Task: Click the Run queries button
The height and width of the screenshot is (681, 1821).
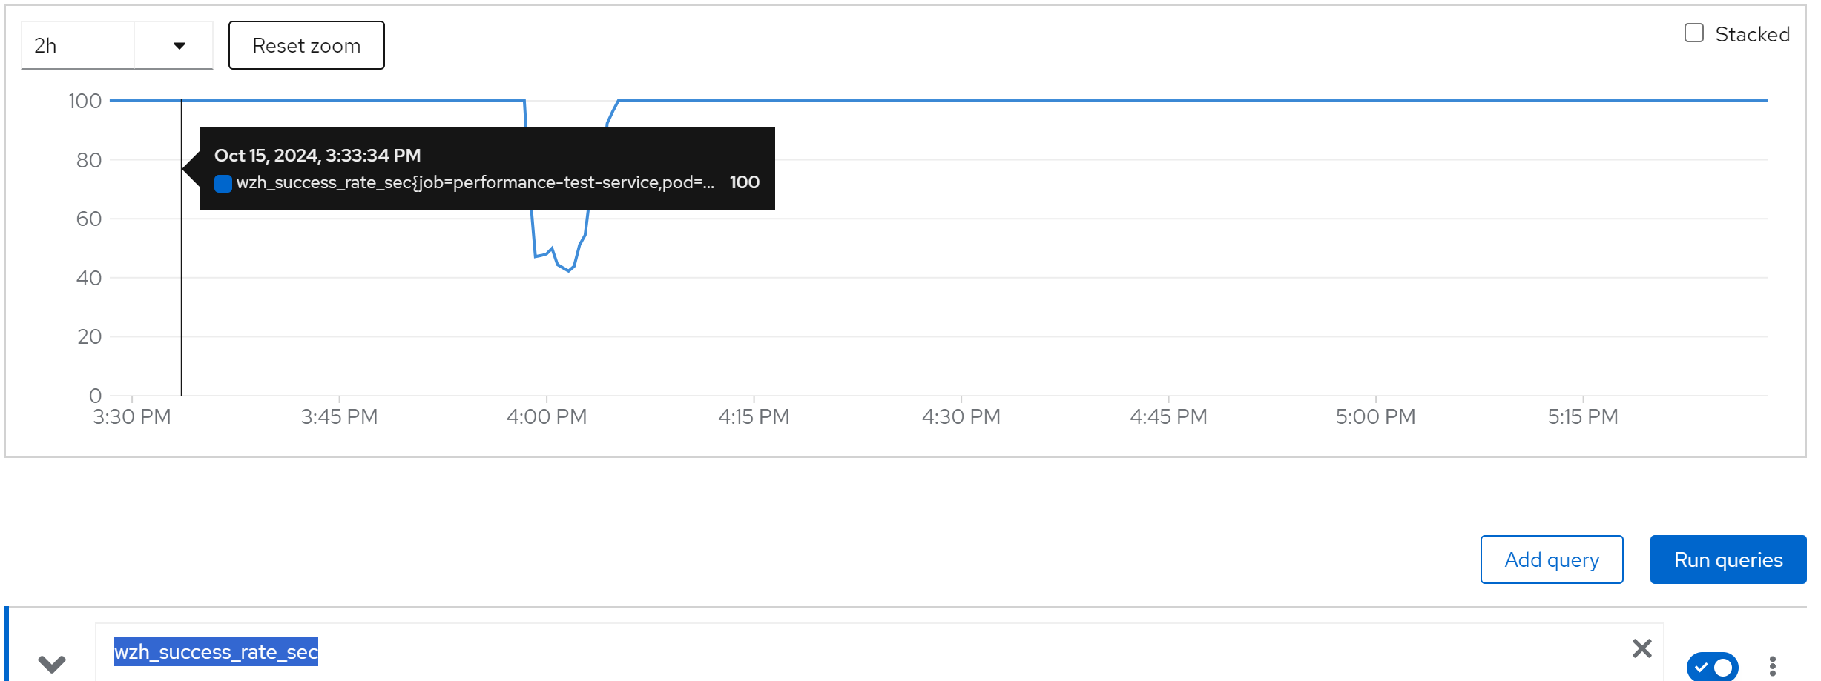Action: (1728, 559)
